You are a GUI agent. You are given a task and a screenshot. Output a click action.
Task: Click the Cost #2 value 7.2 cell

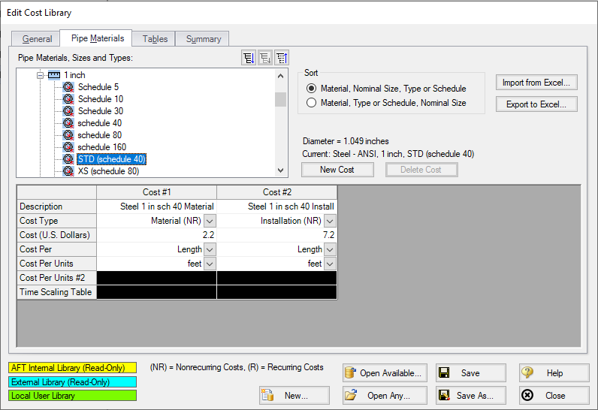[276, 235]
